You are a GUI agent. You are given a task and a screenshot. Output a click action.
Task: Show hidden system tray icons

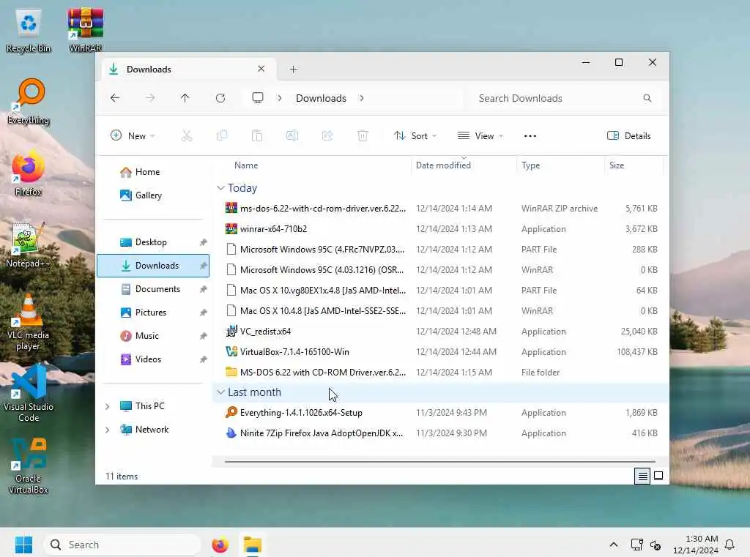[x=614, y=545]
